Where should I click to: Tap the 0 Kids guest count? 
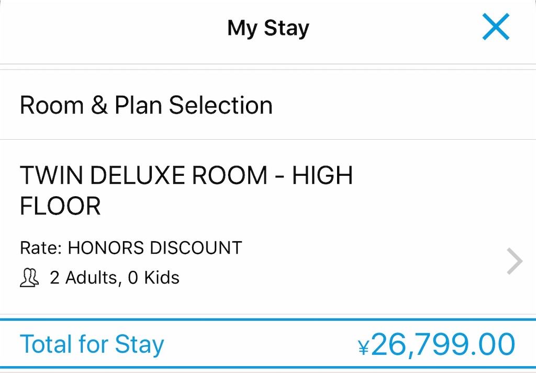[154, 278]
